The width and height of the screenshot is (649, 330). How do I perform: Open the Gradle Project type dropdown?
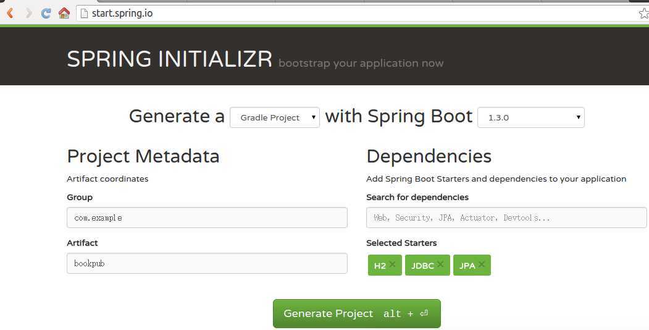coord(275,117)
